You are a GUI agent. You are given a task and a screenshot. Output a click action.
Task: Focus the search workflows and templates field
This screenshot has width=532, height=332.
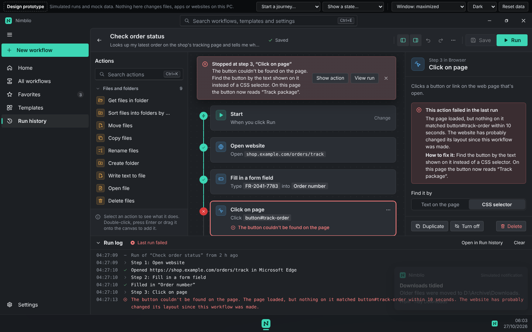pyautogui.click(x=269, y=21)
